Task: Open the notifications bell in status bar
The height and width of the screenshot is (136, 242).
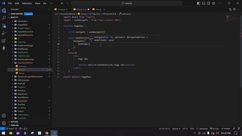Action: pyautogui.click(x=239, y=128)
